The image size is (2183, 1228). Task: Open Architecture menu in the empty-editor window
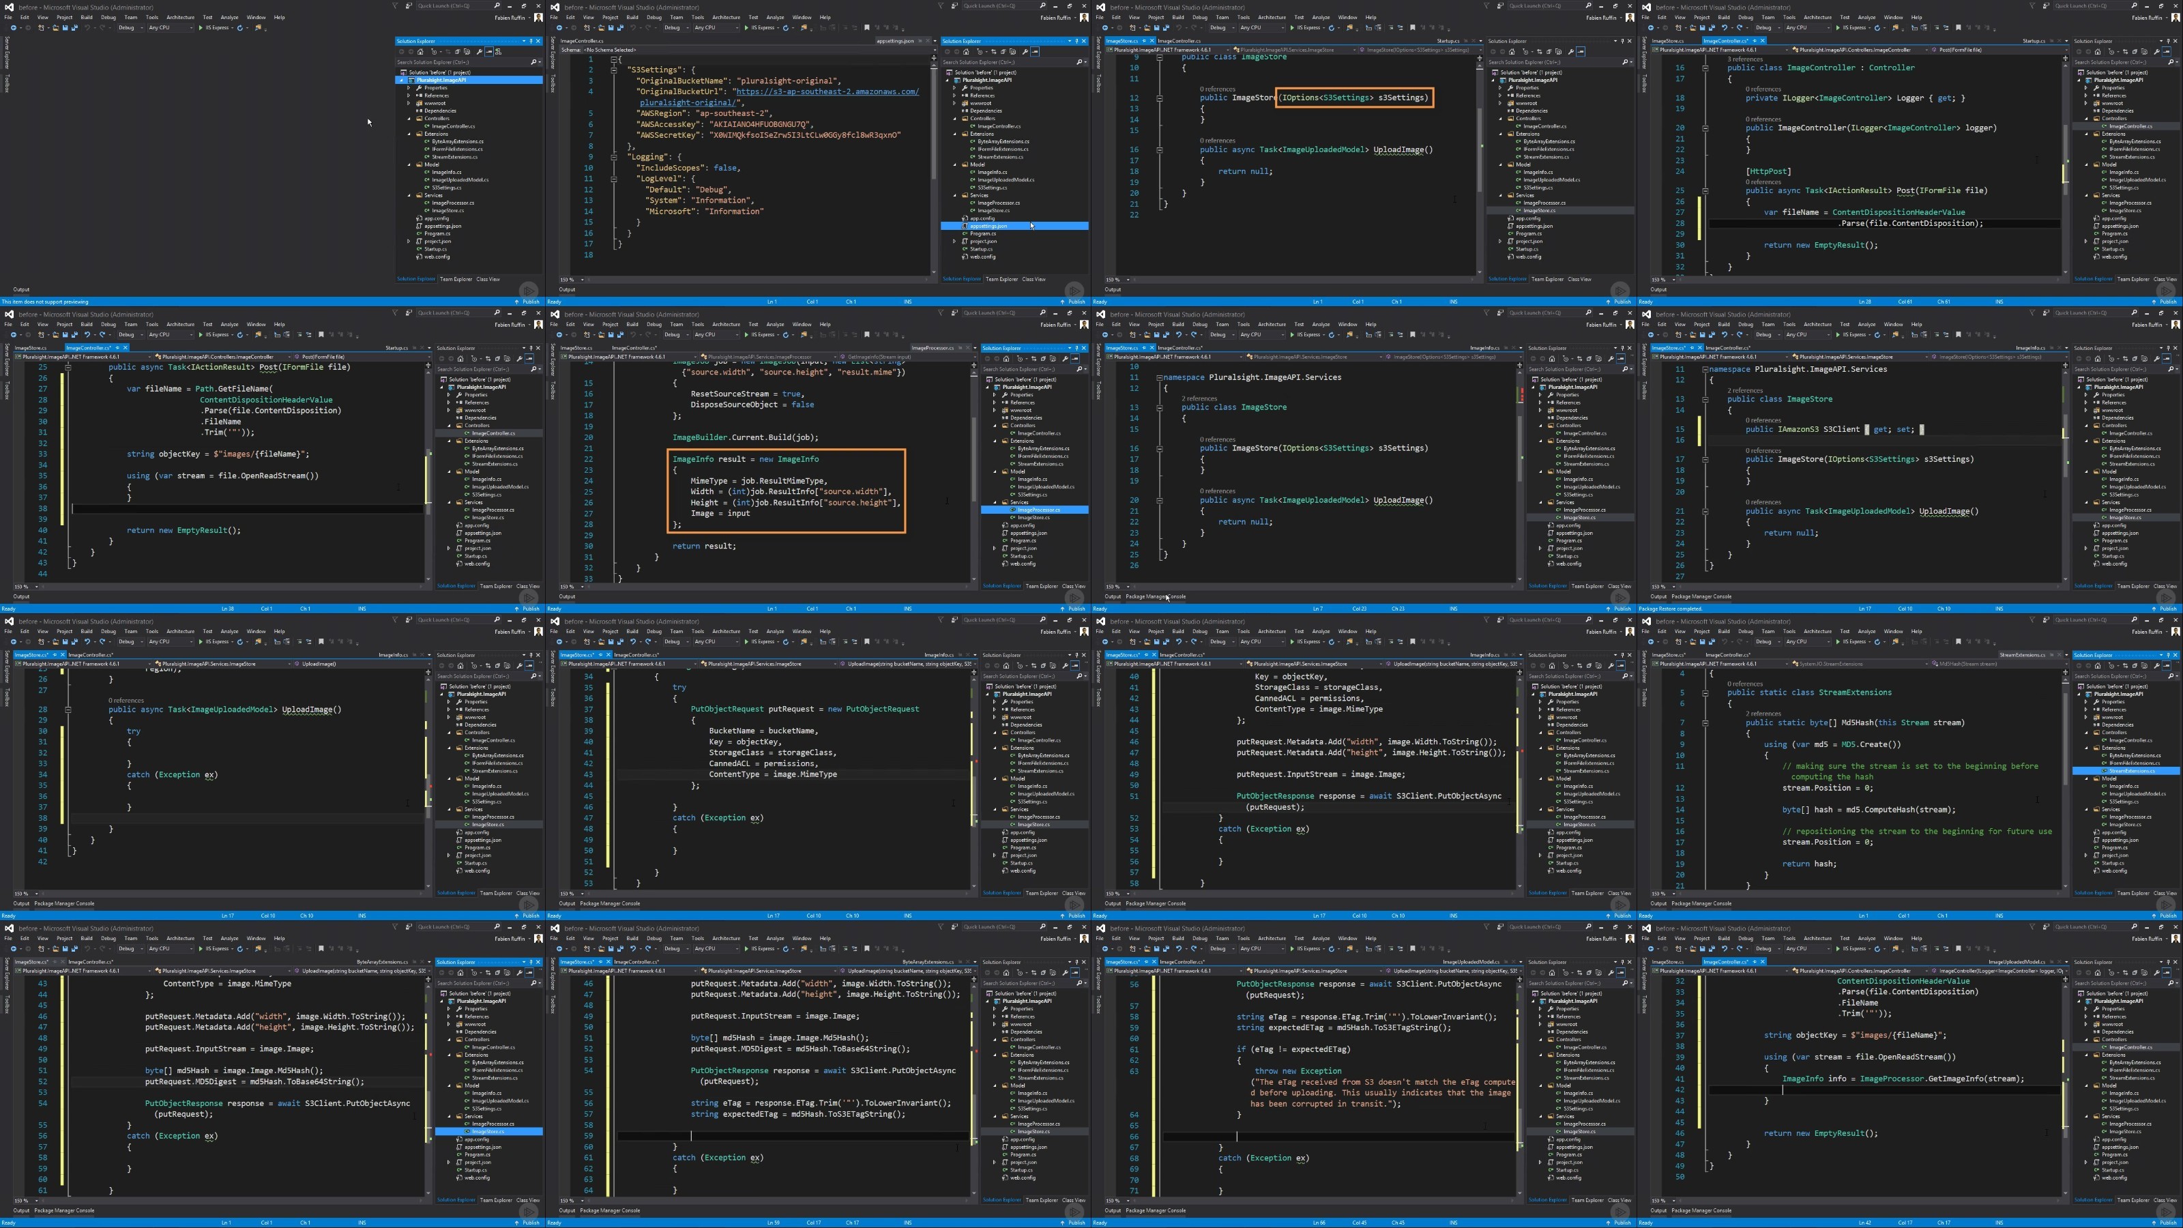(x=179, y=17)
